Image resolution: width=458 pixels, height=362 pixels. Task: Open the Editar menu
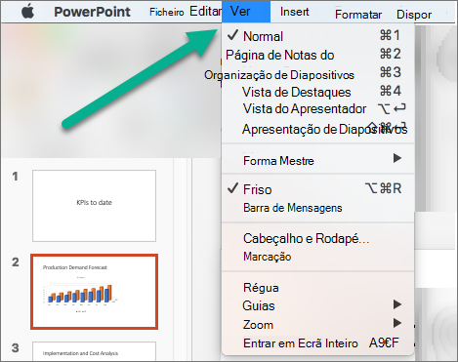205,12
